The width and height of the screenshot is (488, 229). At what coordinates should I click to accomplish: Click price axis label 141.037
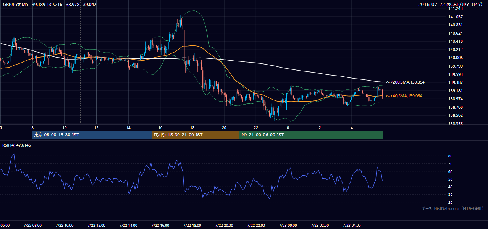coord(456,17)
